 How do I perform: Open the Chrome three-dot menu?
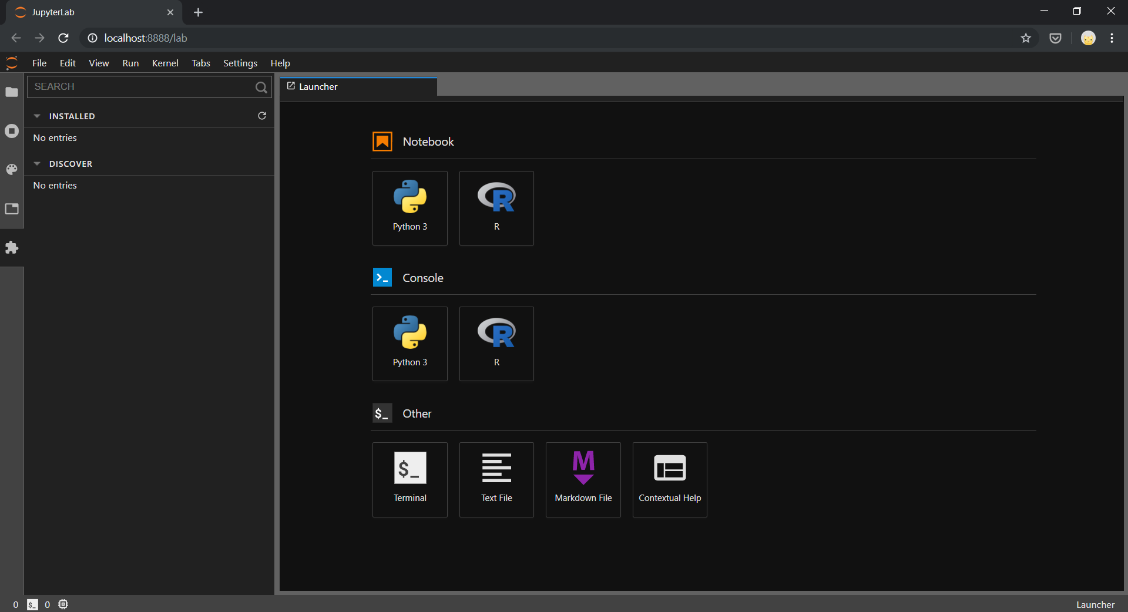click(1112, 38)
